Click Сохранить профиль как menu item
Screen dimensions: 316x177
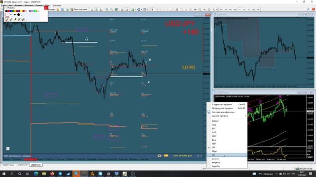(227, 112)
